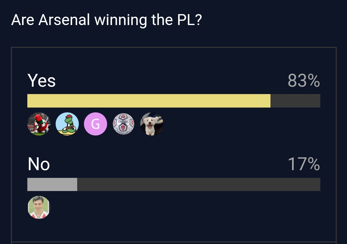Click the white dog voter avatar

click(x=152, y=124)
